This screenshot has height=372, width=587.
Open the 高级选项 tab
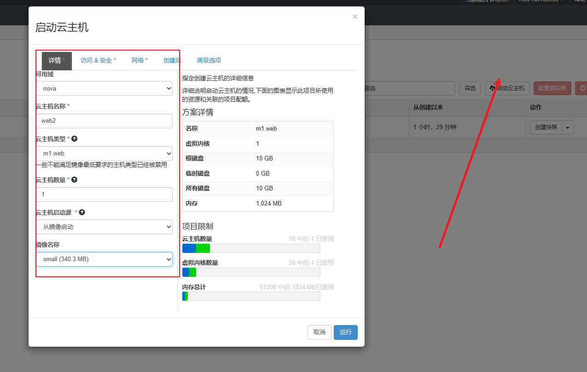209,60
